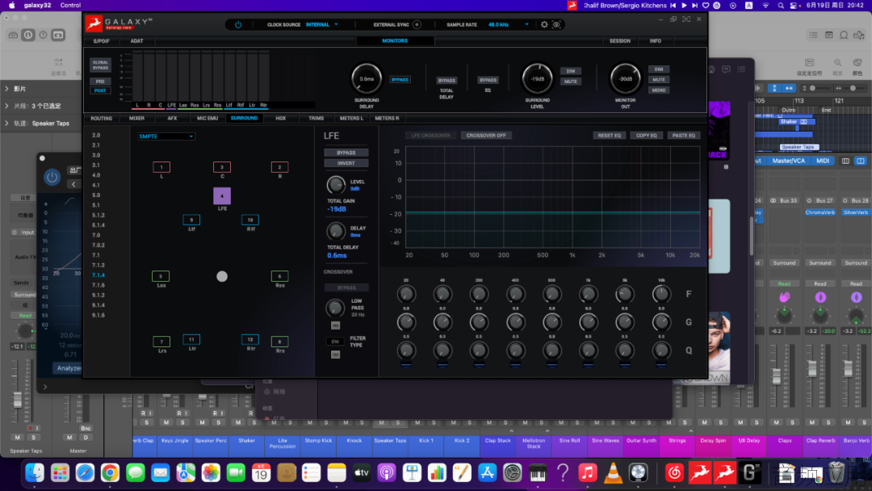Select speaker 7 Lrs
This screenshot has width=872, height=491.
click(161, 342)
